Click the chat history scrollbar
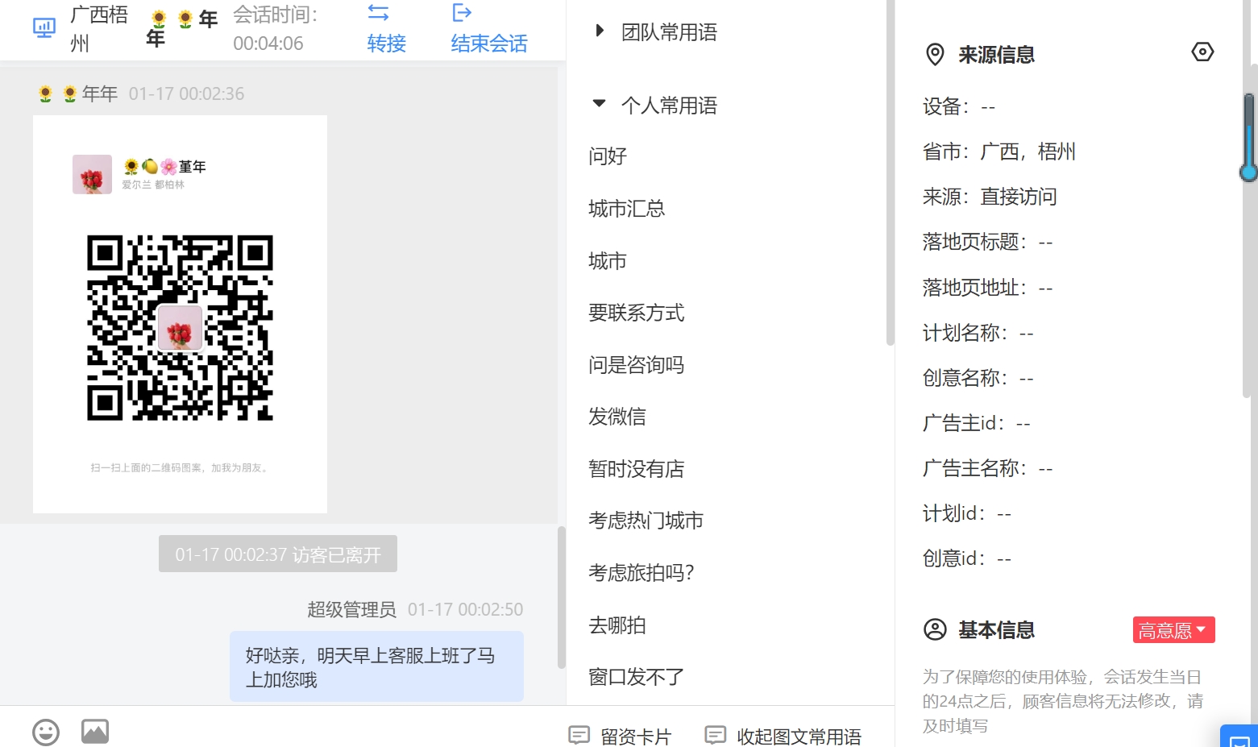 point(561,597)
